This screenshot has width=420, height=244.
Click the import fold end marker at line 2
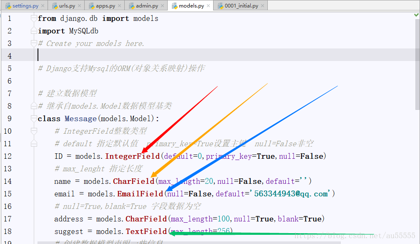(x=34, y=30)
